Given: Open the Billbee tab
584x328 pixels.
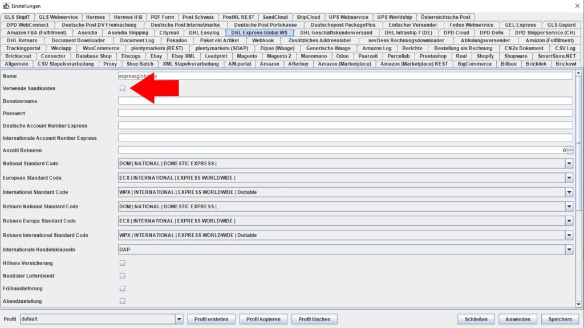Looking at the screenshot, I should pyautogui.click(x=508, y=64).
